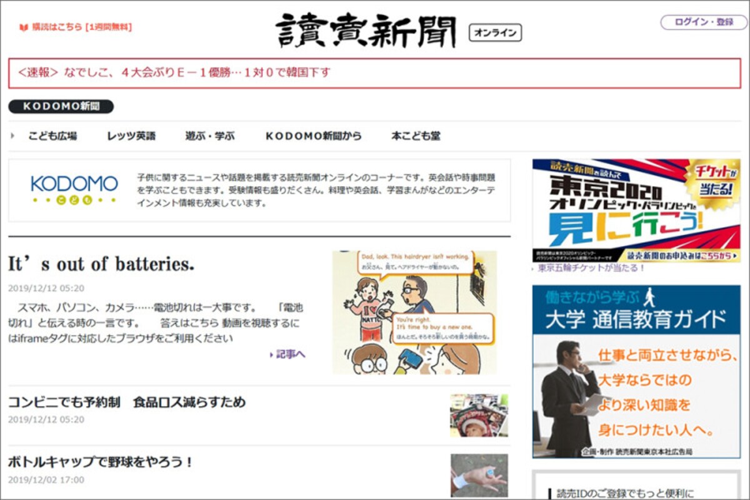The width and height of the screenshot is (750, 500).
Task: Click the 2019/12/02 17:00 date text
Action: 46,480
